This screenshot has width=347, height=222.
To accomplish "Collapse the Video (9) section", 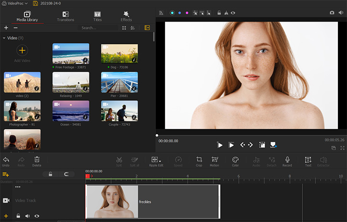I will [4, 38].
